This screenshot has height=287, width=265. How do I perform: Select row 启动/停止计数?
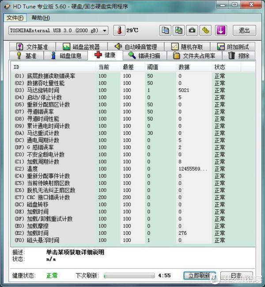[x=133, y=97]
